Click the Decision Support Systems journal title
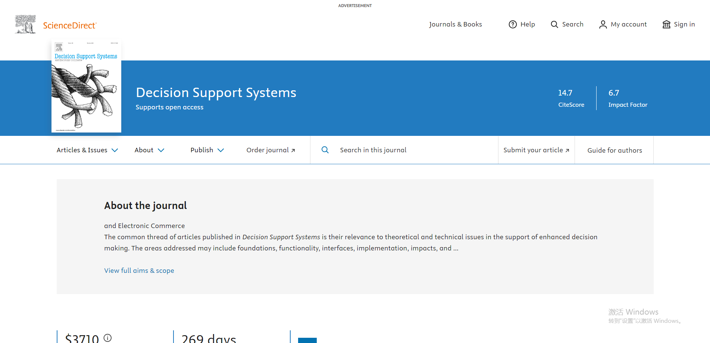The width and height of the screenshot is (710, 343). pyautogui.click(x=216, y=93)
